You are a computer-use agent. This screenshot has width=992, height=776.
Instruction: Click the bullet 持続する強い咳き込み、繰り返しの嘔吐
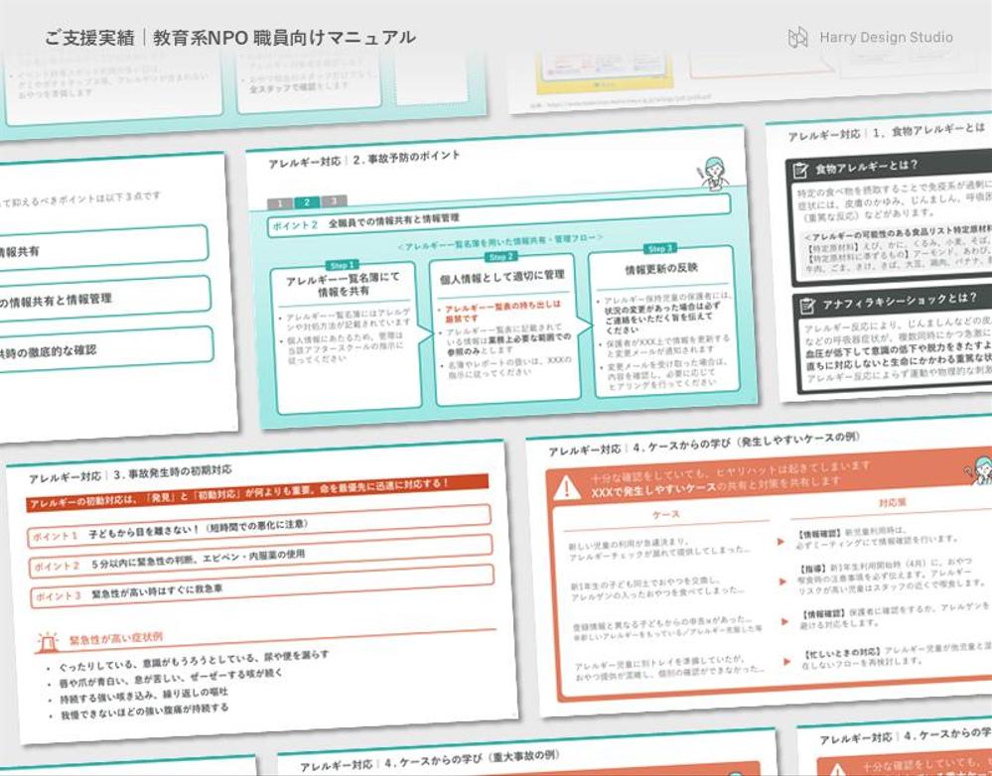pyautogui.click(x=143, y=696)
